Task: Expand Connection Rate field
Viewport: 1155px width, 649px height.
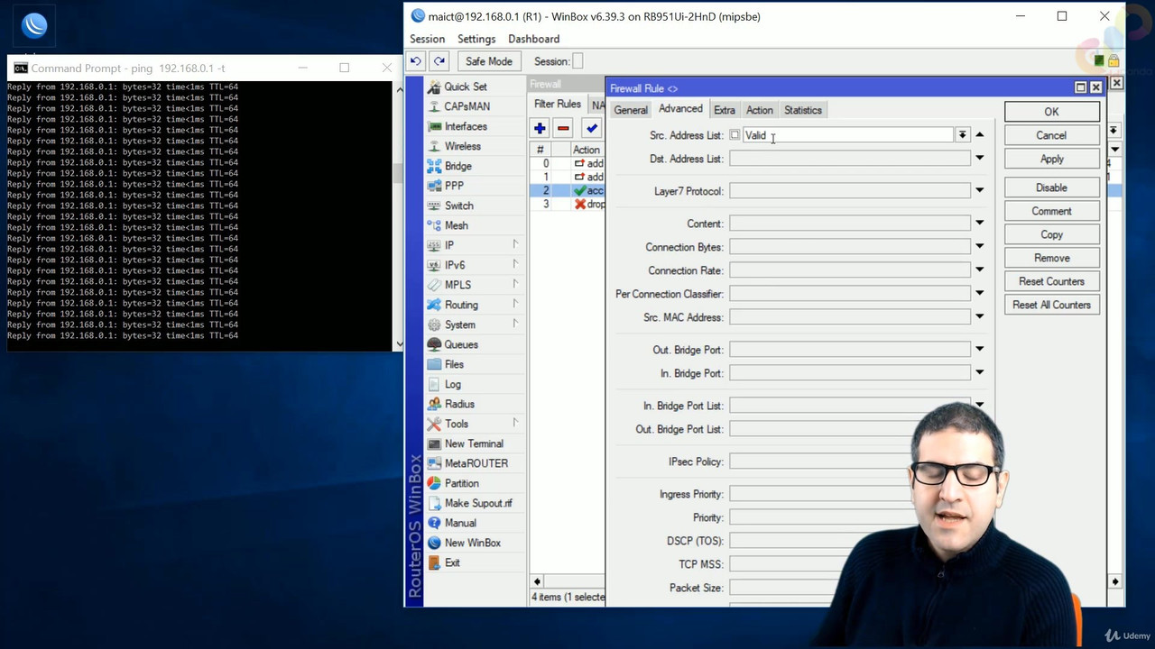Action: coord(979,270)
